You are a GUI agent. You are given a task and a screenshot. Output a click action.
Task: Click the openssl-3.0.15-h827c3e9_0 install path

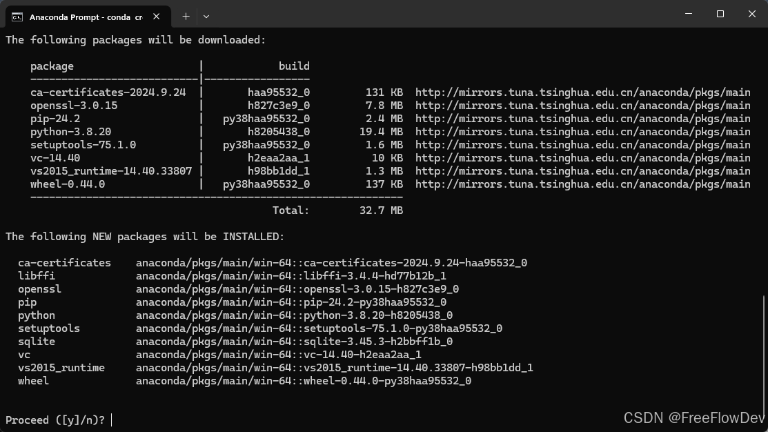click(x=297, y=289)
